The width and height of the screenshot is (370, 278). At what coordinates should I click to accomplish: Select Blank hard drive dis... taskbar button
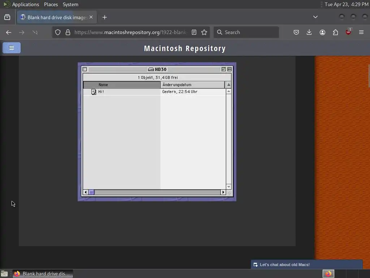pos(43,274)
